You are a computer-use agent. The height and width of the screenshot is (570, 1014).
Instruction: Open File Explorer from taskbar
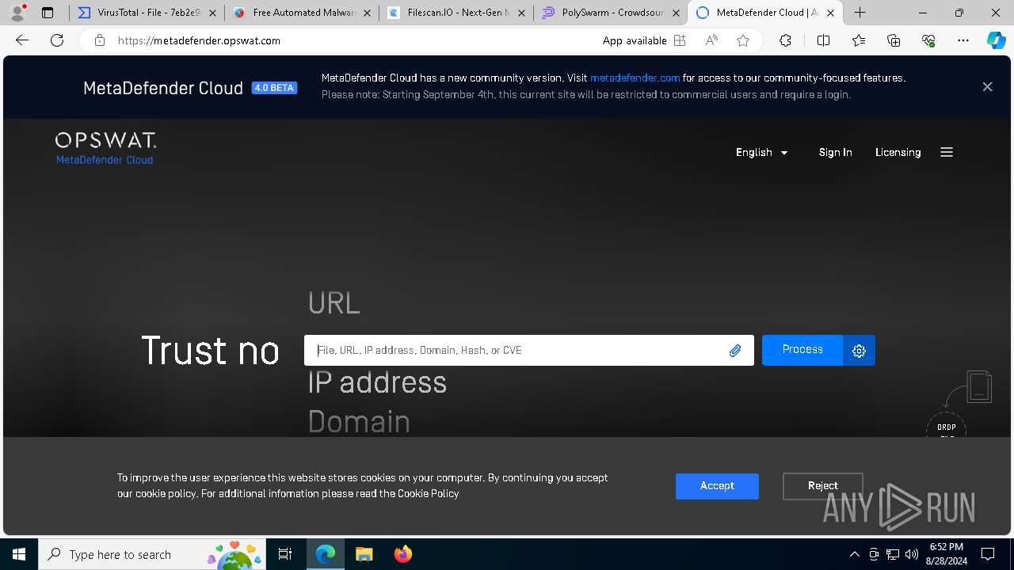pos(364,554)
